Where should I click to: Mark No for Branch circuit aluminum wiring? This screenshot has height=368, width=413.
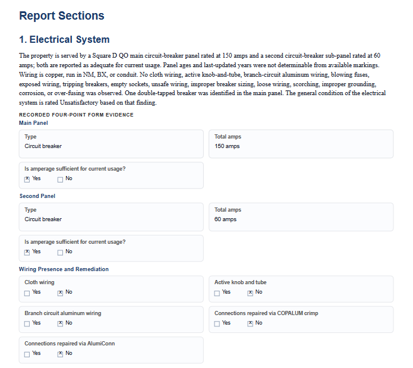(61, 324)
